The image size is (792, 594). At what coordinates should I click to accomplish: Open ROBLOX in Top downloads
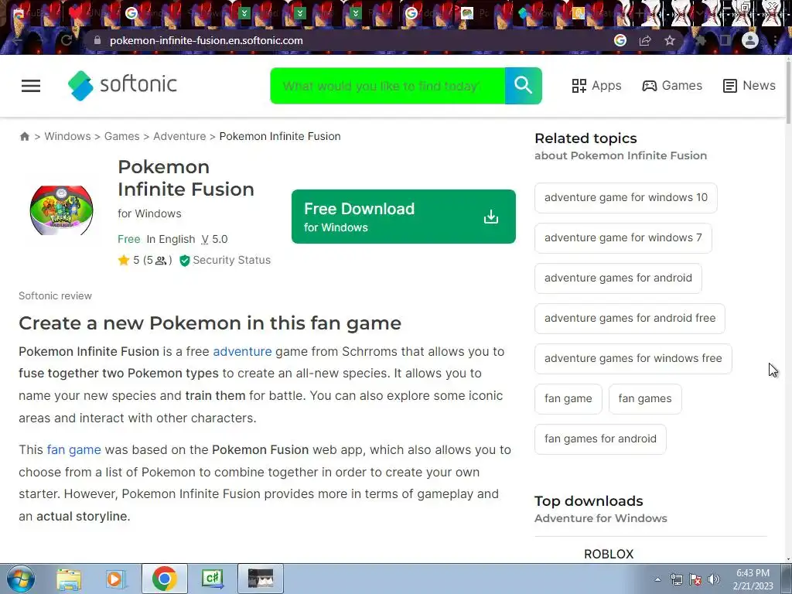pos(609,554)
